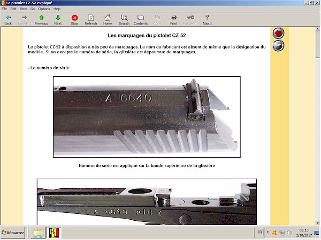Click the orange Avast tray icon

tap(274, 233)
